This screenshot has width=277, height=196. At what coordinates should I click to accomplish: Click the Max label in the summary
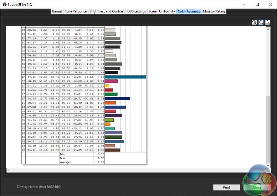(63, 158)
